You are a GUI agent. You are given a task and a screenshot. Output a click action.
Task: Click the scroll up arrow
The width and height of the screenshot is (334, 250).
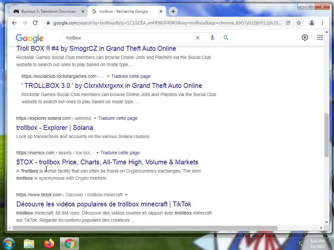point(326,32)
